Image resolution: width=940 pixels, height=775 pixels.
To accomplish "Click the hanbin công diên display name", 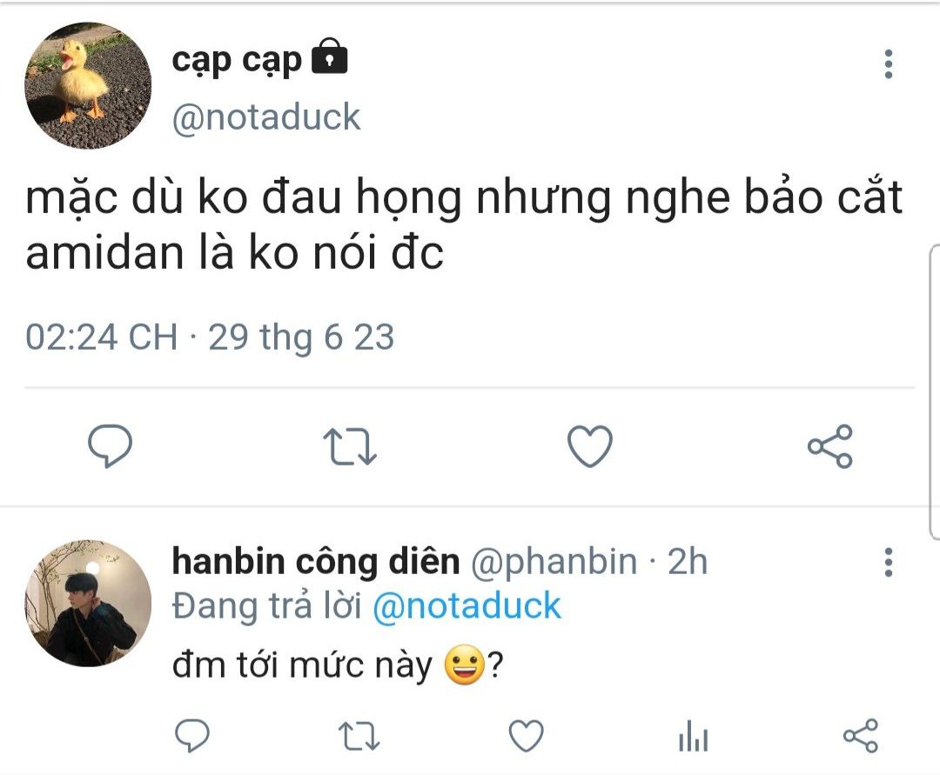I will click(x=315, y=562).
